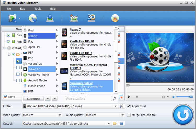The width and height of the screenshot is (196, 129).
Task: Click the Burn disc flame icon
Action: pos(115,18)
